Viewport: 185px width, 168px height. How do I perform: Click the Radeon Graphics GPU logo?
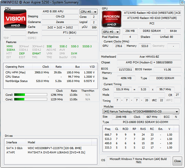pos(111,19)
